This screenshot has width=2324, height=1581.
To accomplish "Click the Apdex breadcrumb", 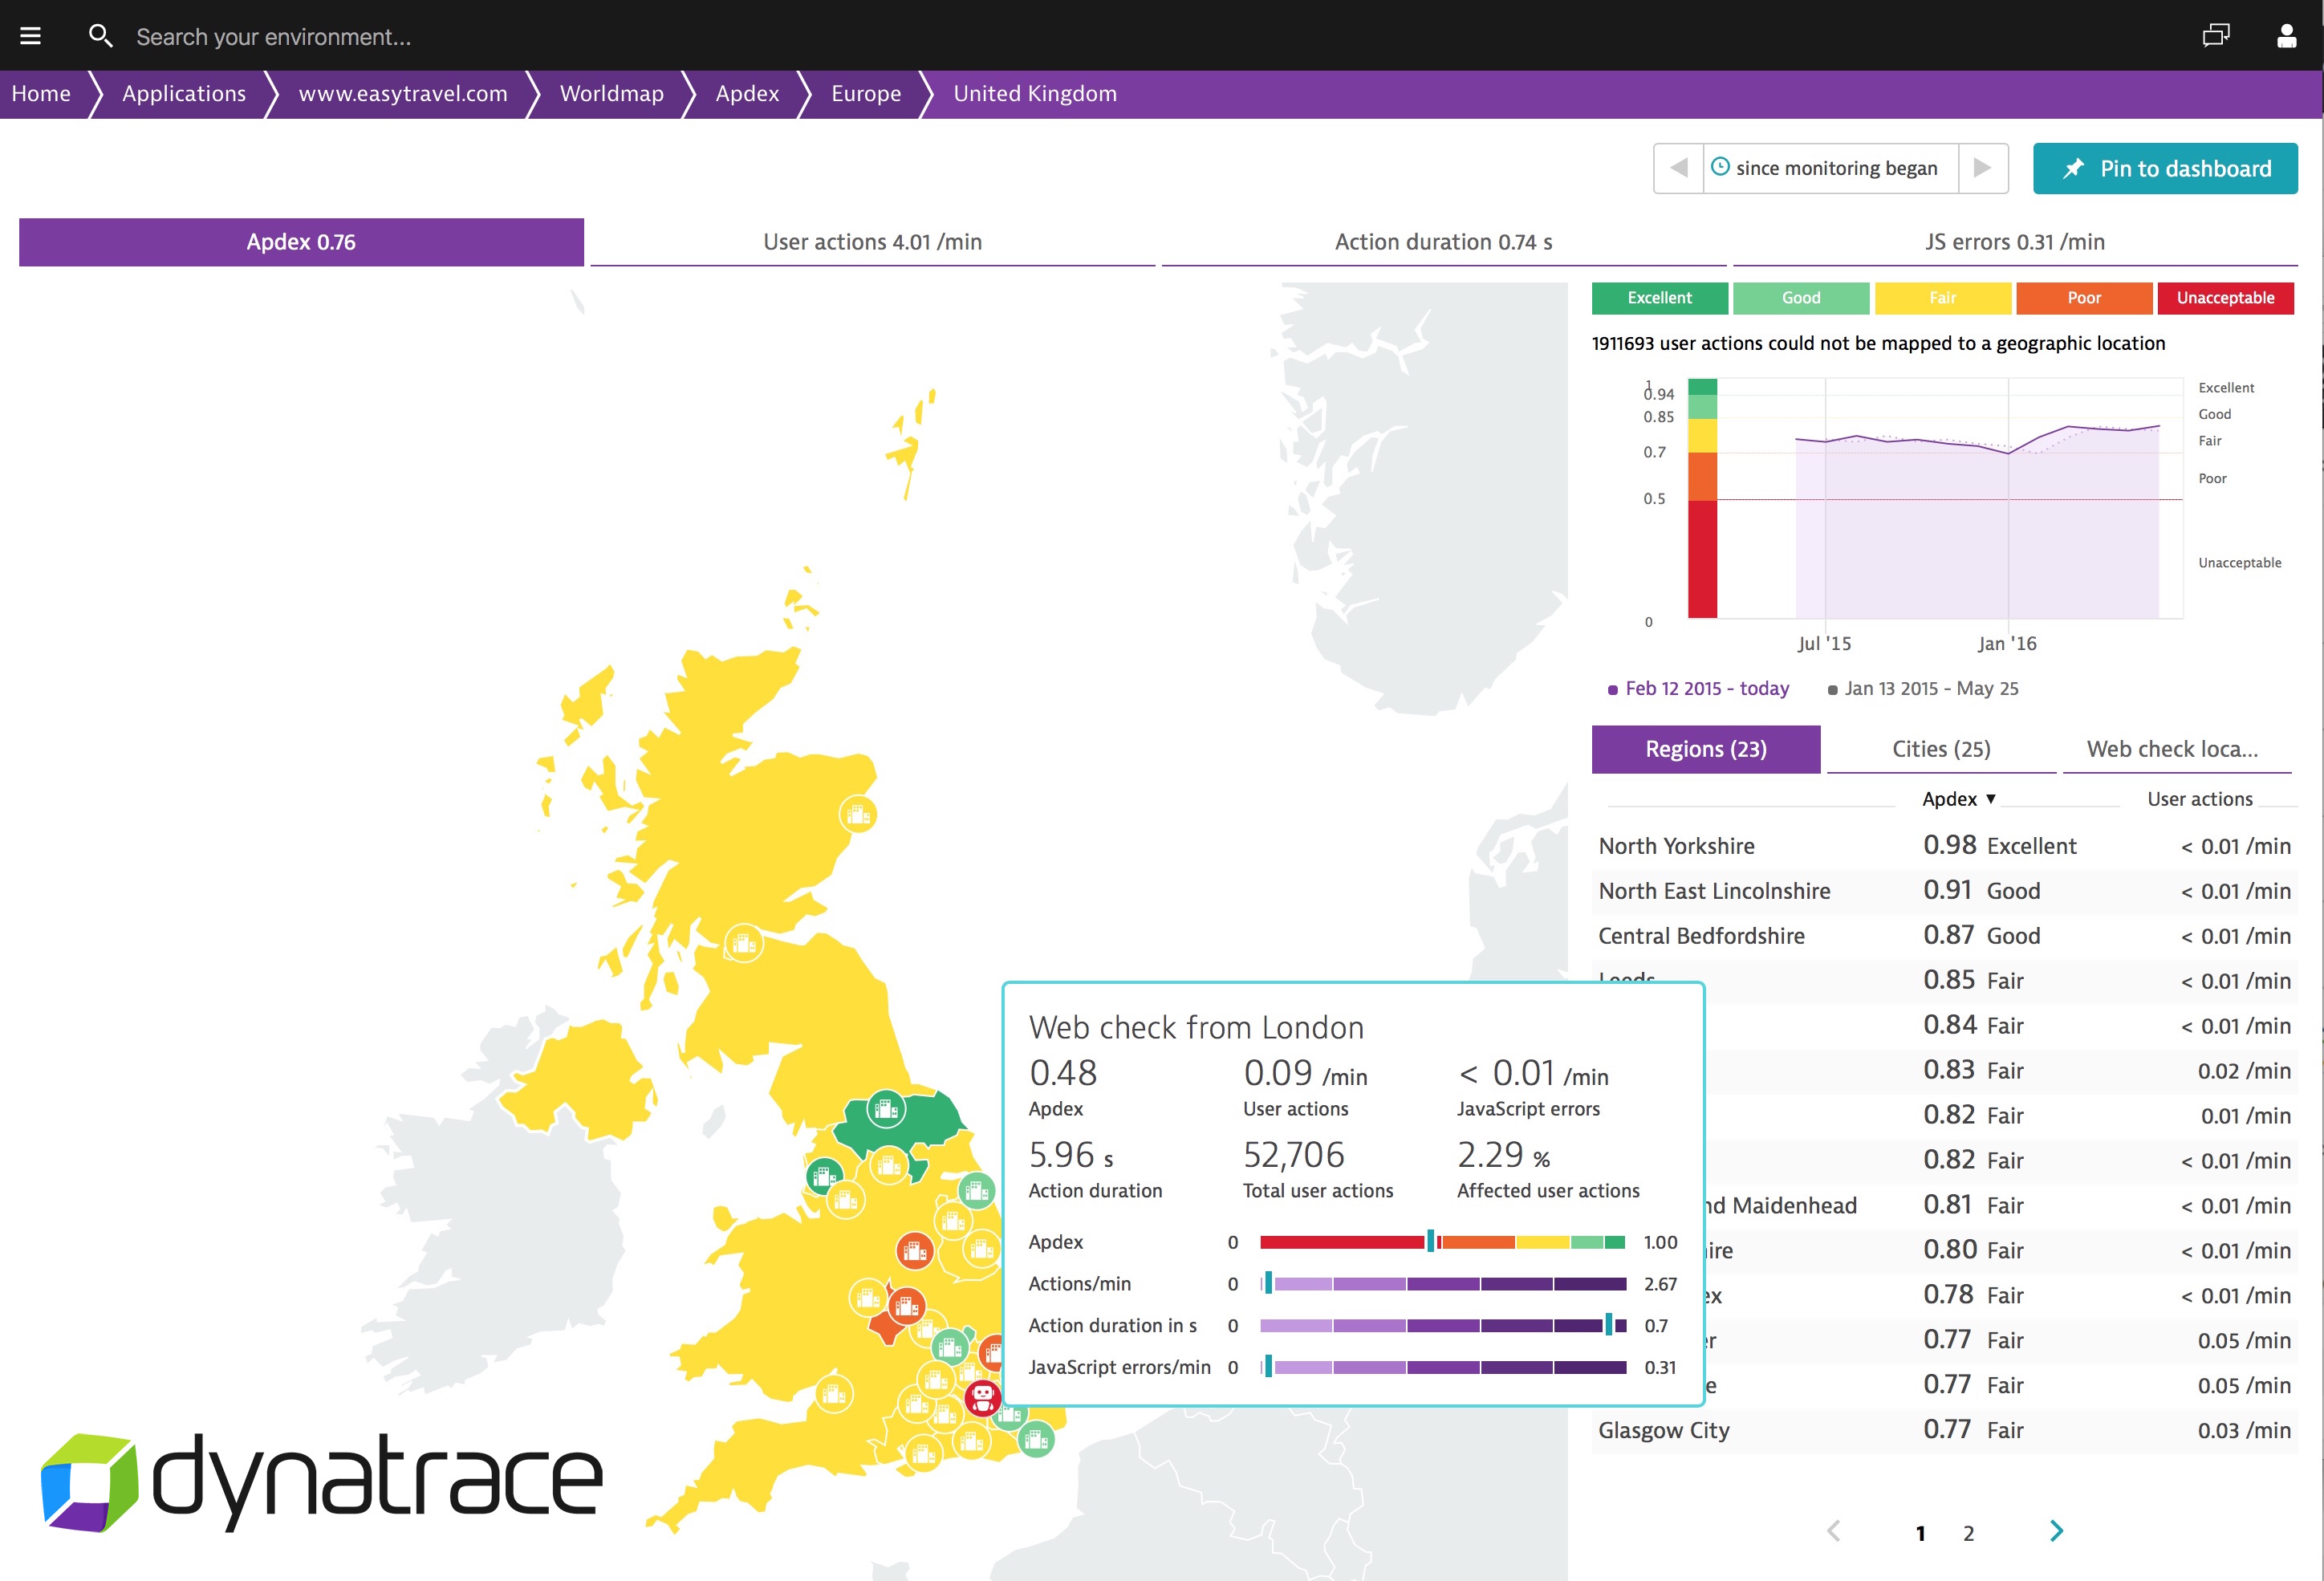I will click(x=747, y=93).
